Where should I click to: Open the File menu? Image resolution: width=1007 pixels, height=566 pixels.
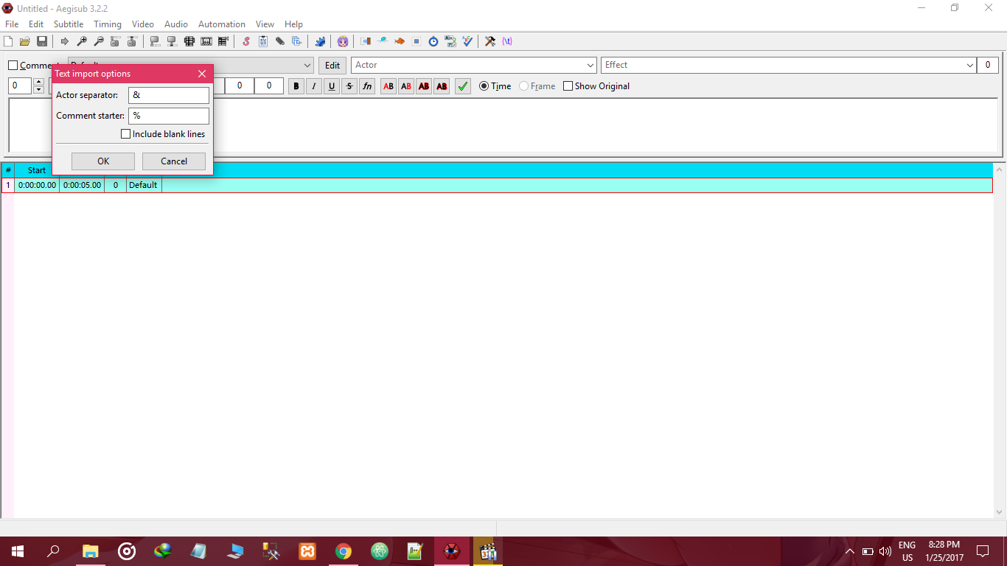pyautogui.click(x=12, y=24)
